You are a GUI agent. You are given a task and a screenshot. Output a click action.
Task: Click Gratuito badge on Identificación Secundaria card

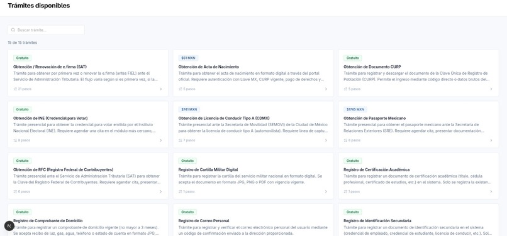(353, 212)
